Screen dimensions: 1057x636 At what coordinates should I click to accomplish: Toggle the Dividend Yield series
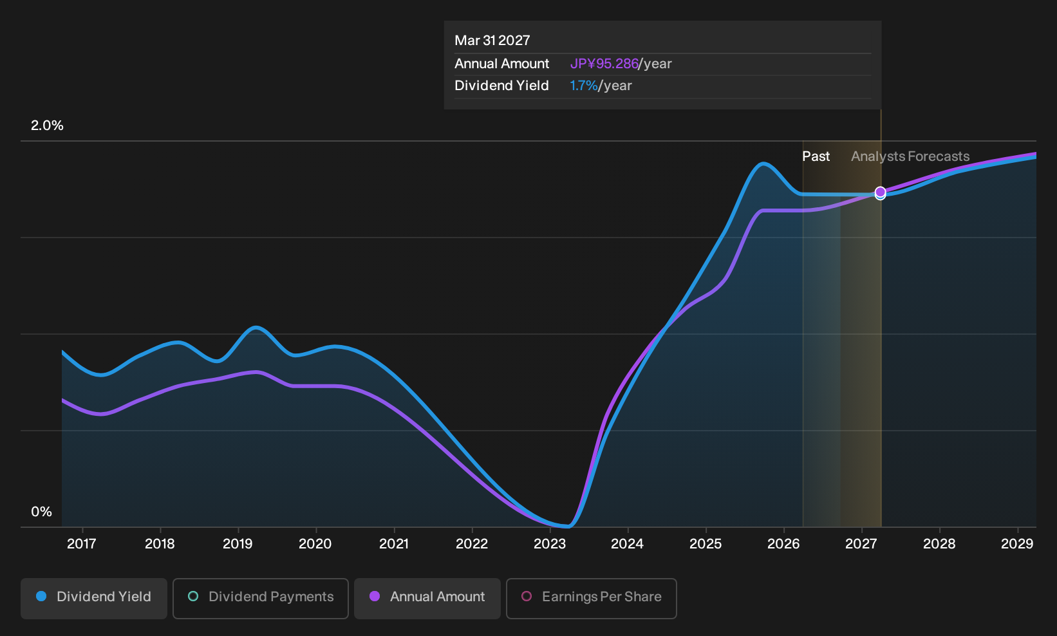pos(94,598)
